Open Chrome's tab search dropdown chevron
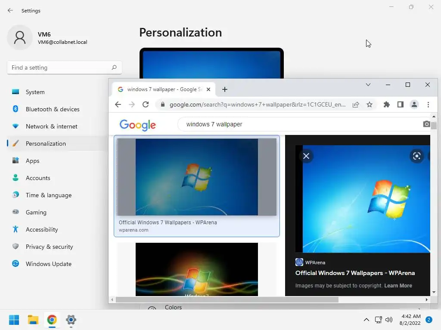Viewport: 441px width, 330px height. pos(368,85)
